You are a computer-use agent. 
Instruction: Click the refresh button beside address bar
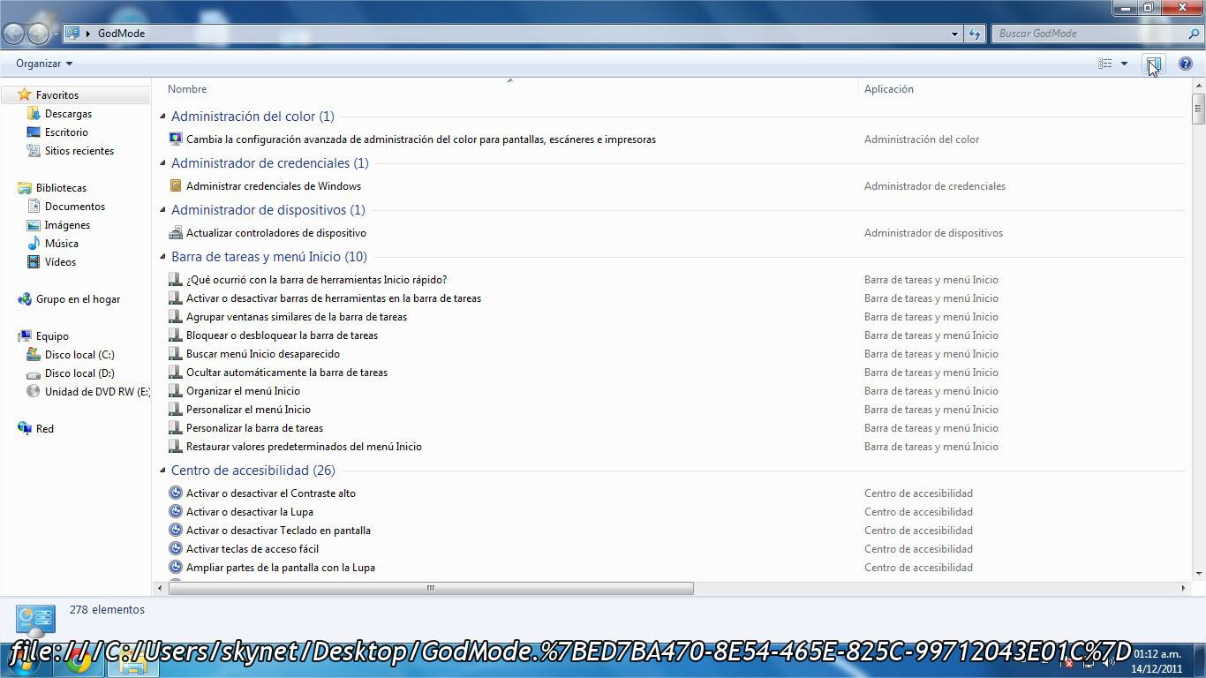(975, 34)
